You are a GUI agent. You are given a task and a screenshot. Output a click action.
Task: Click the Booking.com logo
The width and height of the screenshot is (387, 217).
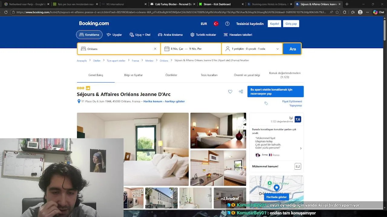tap(94, 24)
